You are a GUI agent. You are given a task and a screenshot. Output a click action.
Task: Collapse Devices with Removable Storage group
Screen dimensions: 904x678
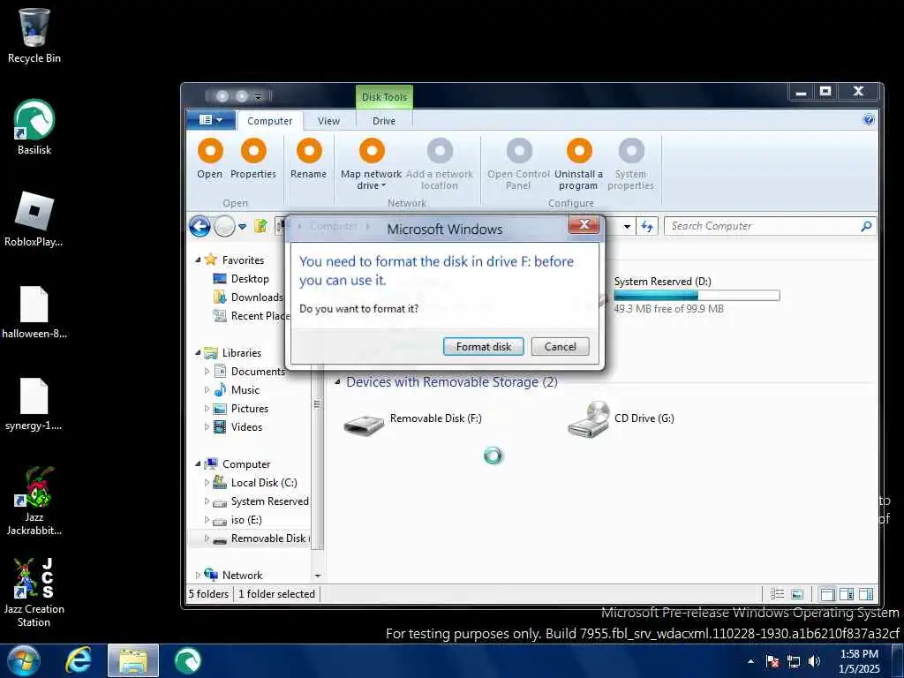[338, 381]
